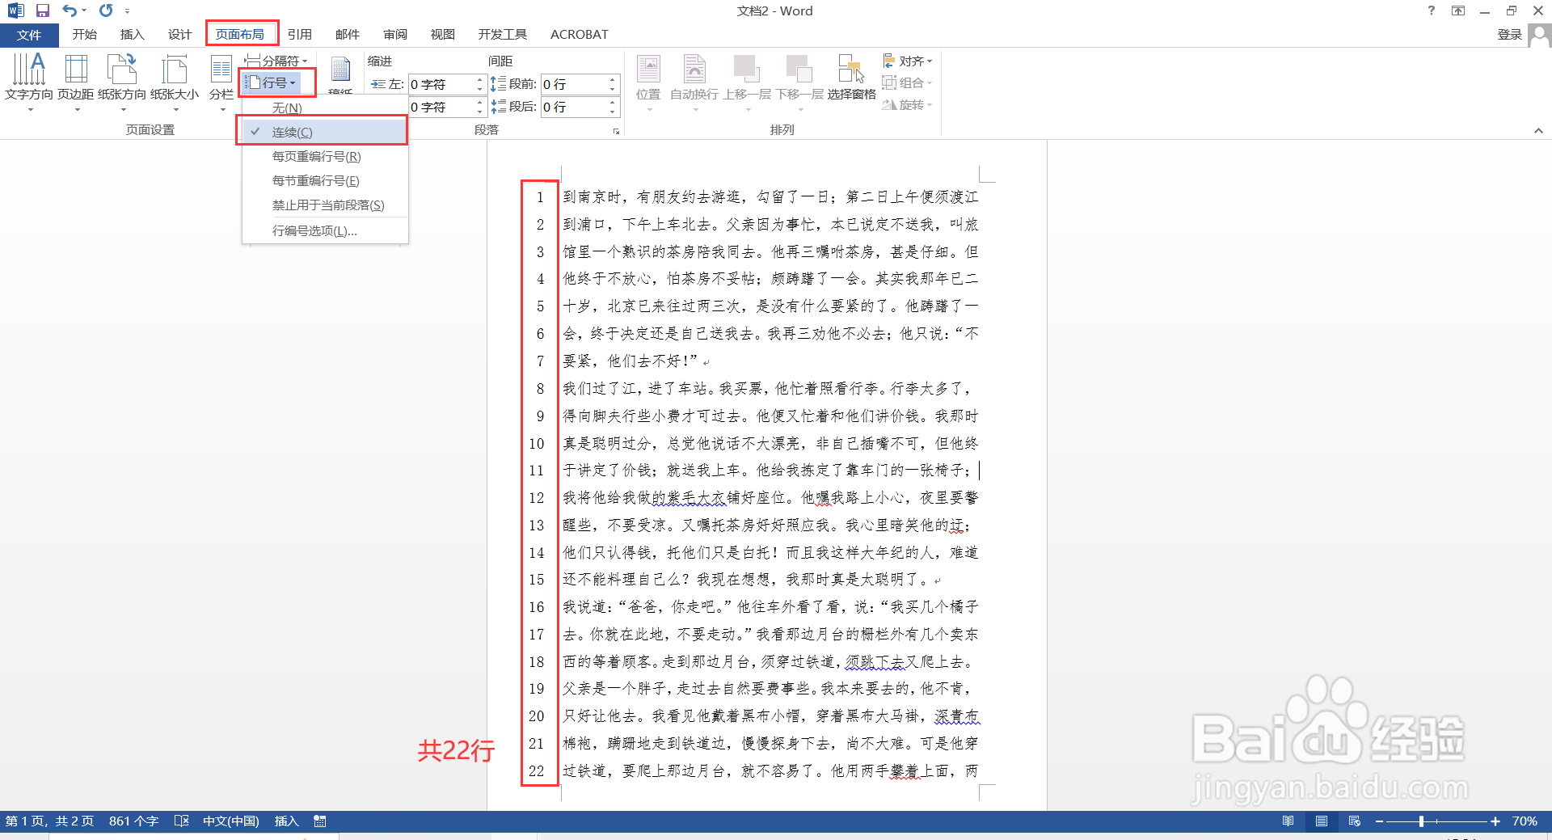Screen dimensions: 1552x840
Task: Collapse the ribbon
Action: click(1538, 130)
